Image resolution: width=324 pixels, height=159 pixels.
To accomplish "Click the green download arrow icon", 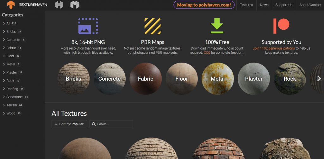I will (x=217, y=26).
